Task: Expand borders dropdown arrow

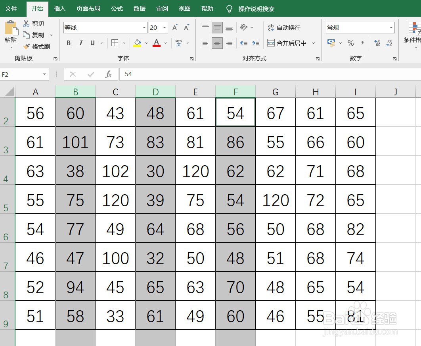Action: [x=124, y=43]
